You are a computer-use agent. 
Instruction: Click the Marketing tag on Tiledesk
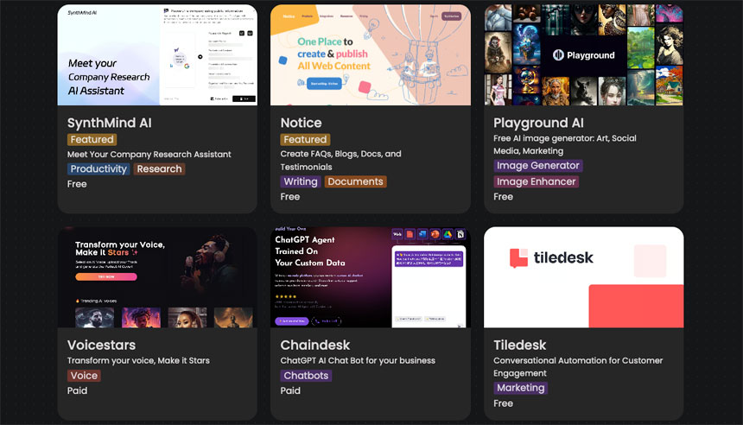click(x=520, y=388)
